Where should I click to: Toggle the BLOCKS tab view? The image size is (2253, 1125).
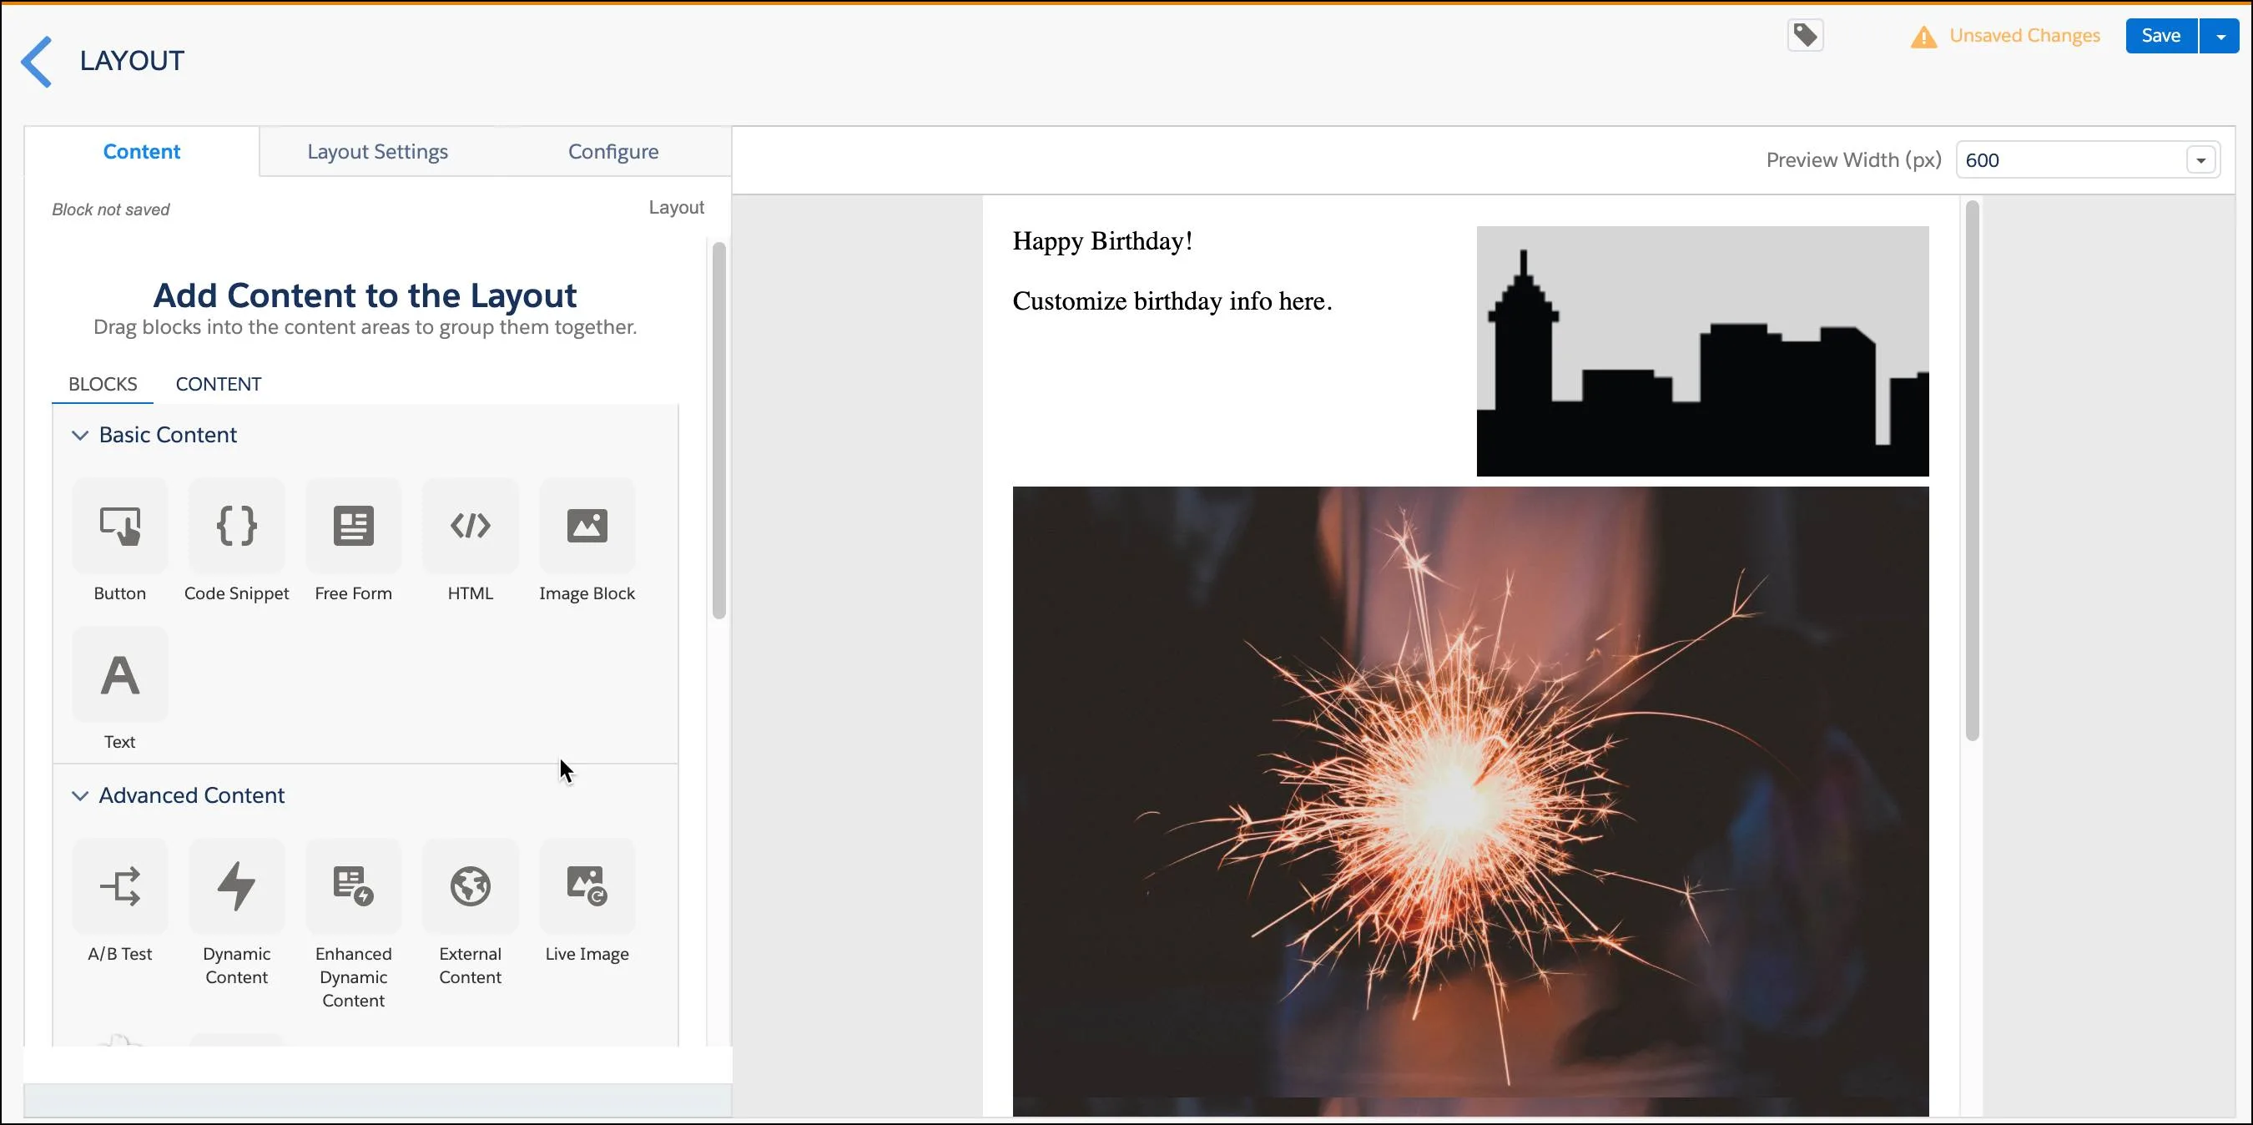click(x=102, y=384)
